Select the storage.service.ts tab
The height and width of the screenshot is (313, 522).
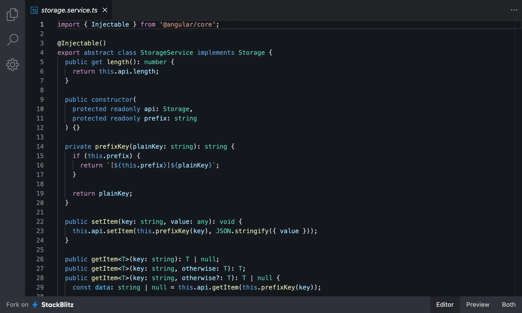tap(69, 10)
